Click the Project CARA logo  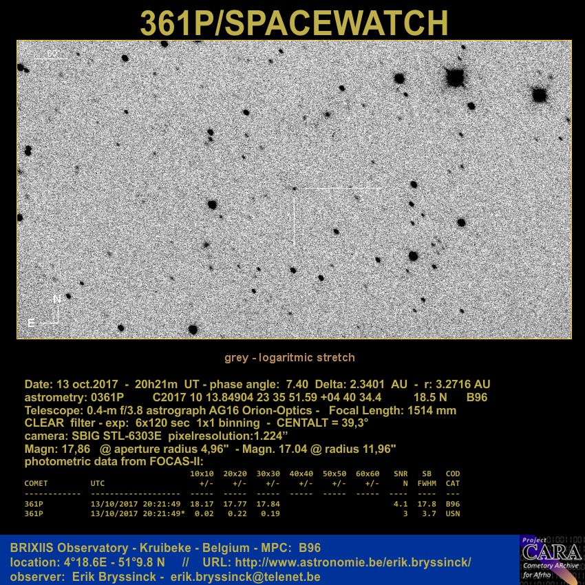tap(551, 559)
